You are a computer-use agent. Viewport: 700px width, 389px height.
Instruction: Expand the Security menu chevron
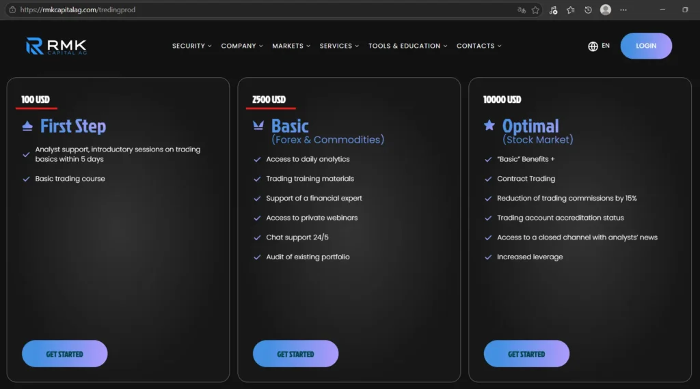point(210,46)
